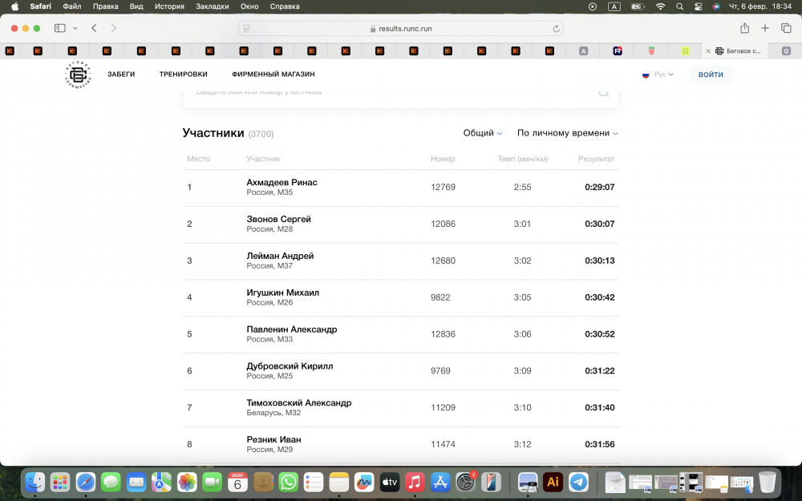Go back with Safari's back arrow
Image resolution: width=802 pixels, height=501 pixels.
pos(94,28)
